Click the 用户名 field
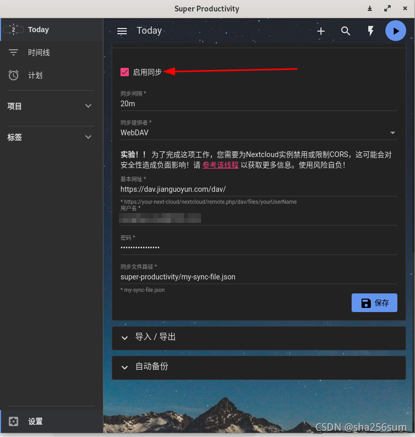 click(x=259, y=218)
